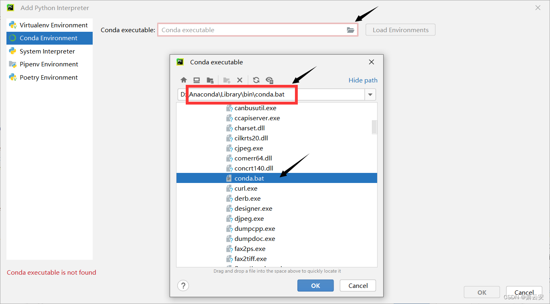Select Poetry Environment
This screenshot has height=304, width=550.
coord(50,77)
